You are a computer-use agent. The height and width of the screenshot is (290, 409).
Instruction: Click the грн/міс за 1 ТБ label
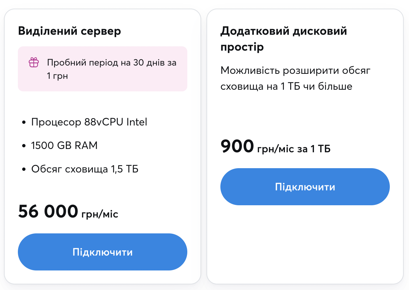(x=294, y=149)
